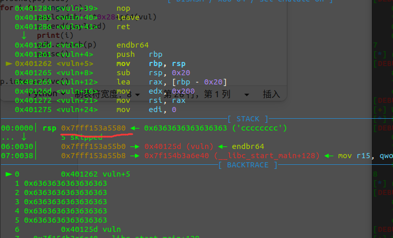Select the stack value 0x6363636363636363 ('cccccccc')
The width and height of the screenshot is (393, 238).
pos(215,128)
